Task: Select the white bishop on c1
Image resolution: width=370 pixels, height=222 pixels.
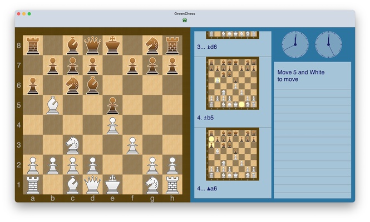Action: point(72,185)
